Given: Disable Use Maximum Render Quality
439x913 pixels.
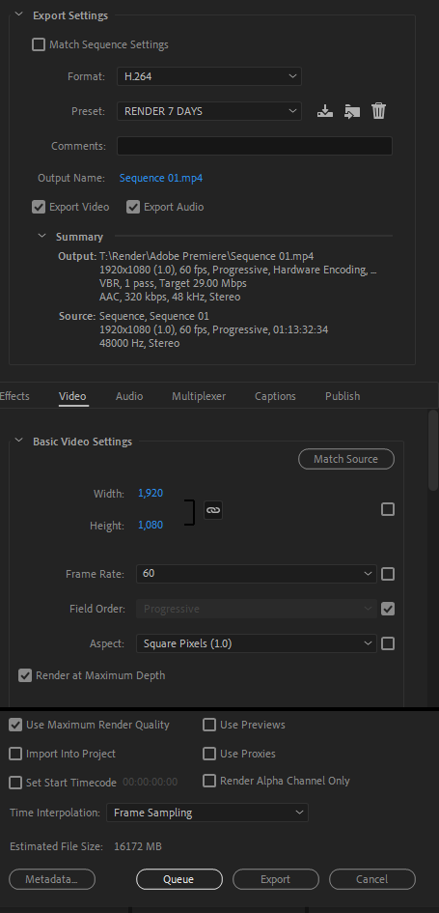Looking at the screenshot, I should click(15, 725).
